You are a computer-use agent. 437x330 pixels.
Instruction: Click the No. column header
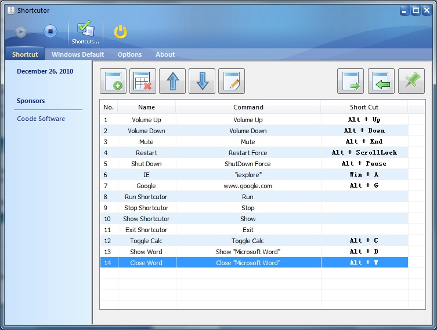[x=109, y=107]
